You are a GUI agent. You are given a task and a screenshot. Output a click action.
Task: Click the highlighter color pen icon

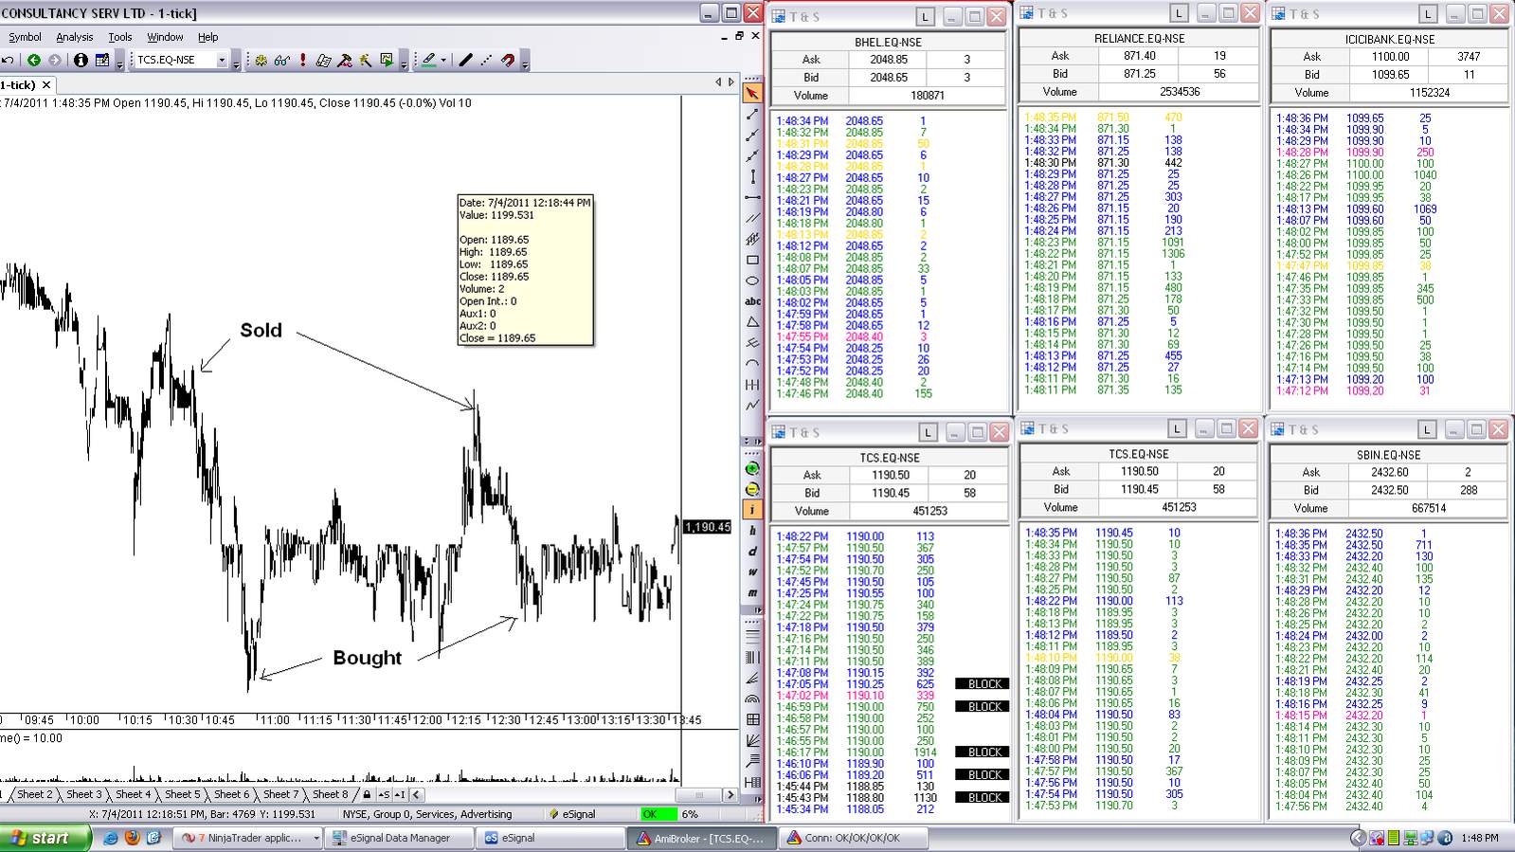(x=428, y=60)
